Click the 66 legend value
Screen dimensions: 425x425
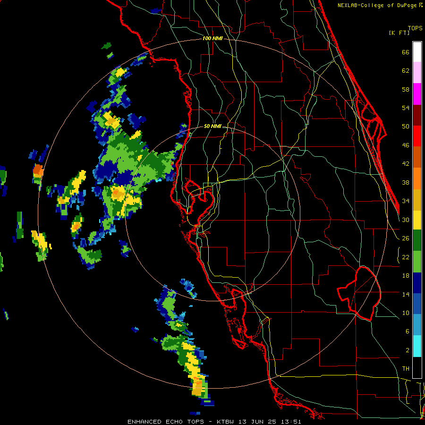pyautogui.click(x=406, y=52)
